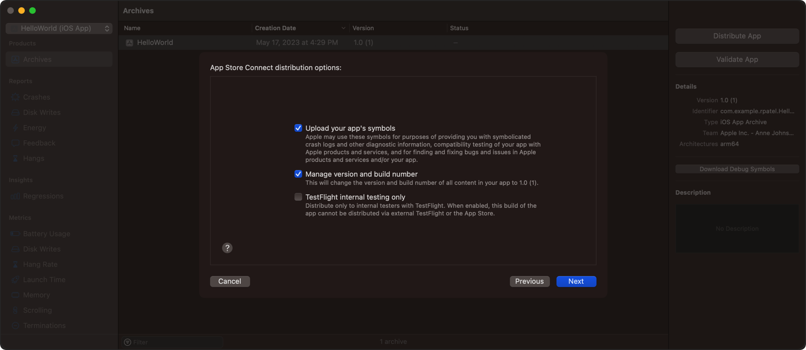Click the Hangs hourglass icon

15,158
